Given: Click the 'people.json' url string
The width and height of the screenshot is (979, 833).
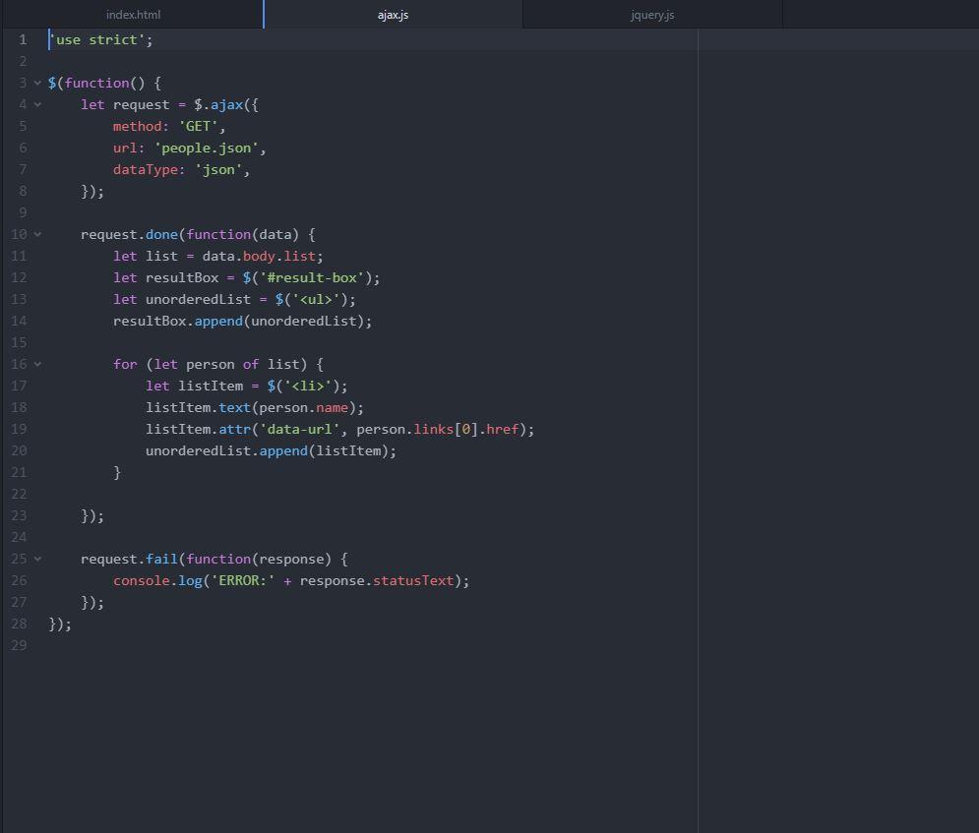Looking at the screenshot, I should 206,149.
